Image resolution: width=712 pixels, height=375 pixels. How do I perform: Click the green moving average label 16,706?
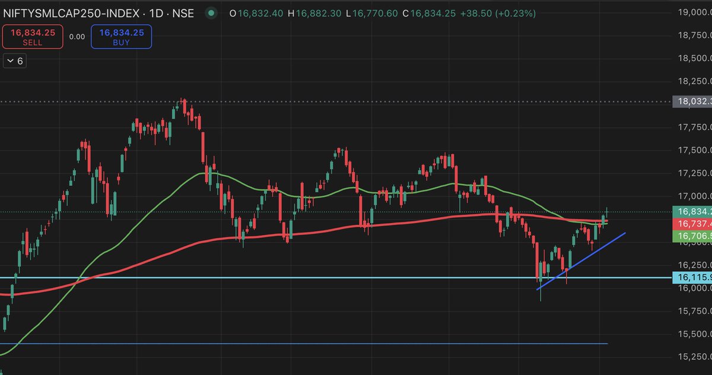(x=692, y=236)
